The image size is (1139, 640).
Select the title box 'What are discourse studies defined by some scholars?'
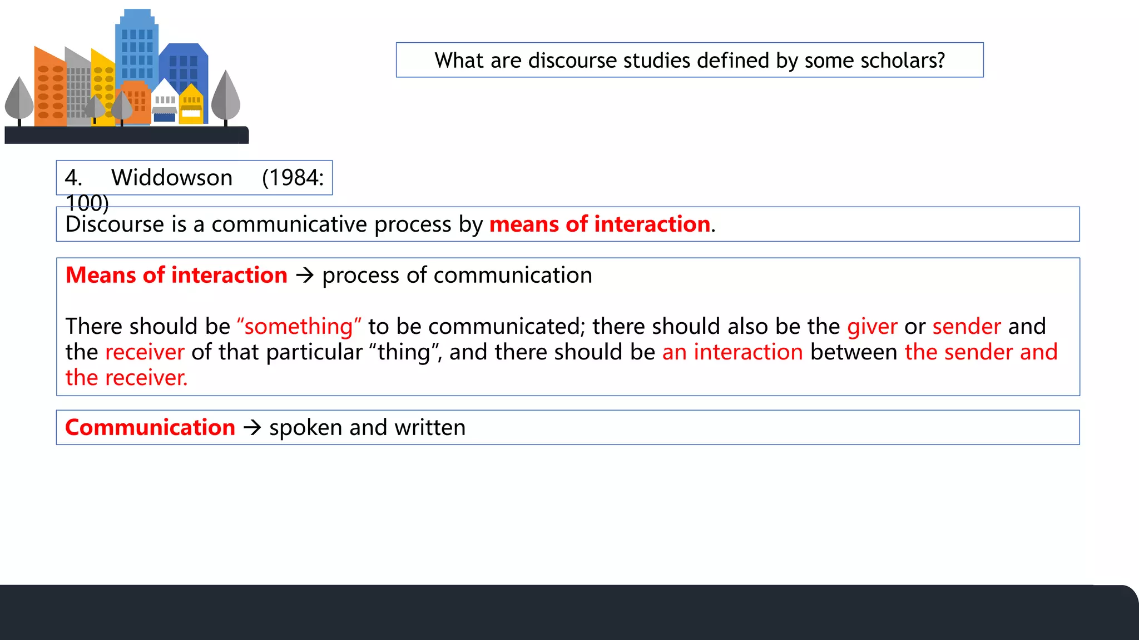point(690,60)
